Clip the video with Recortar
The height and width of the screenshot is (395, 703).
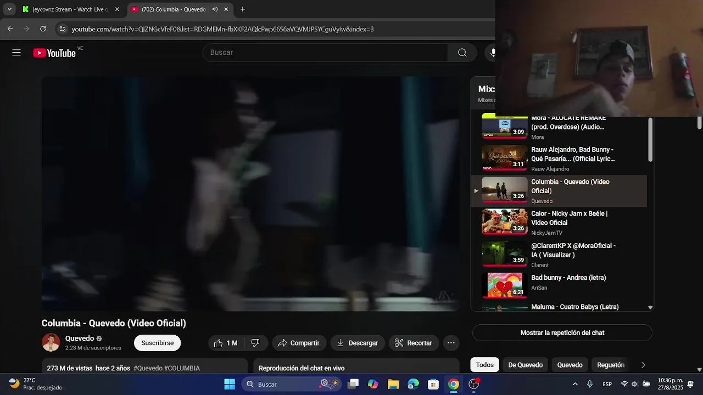(x=414, y=343)
